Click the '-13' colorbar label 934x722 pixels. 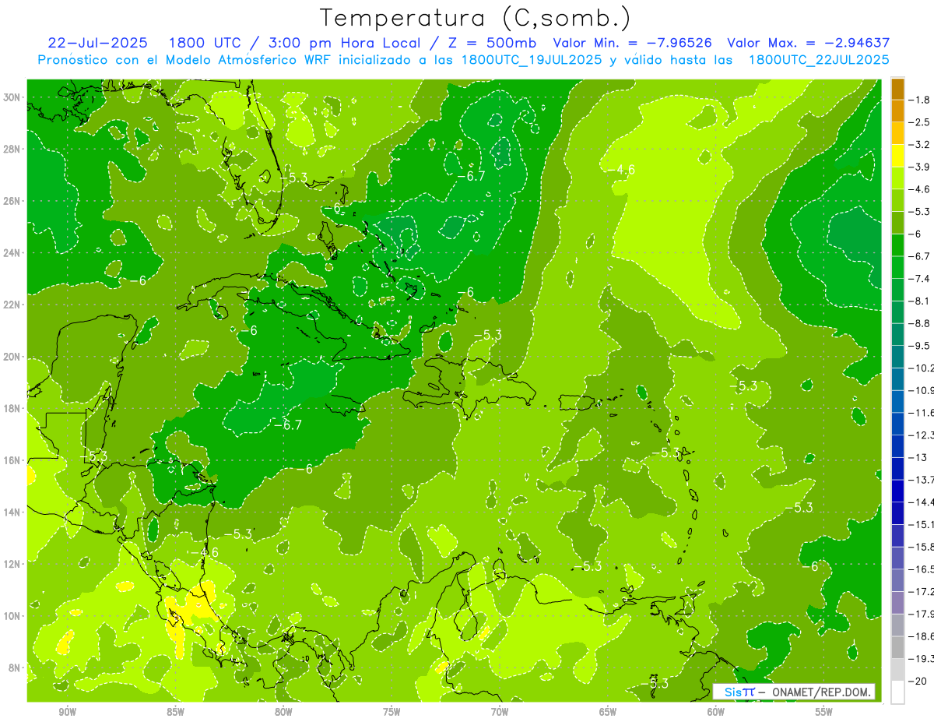[918, 457]
